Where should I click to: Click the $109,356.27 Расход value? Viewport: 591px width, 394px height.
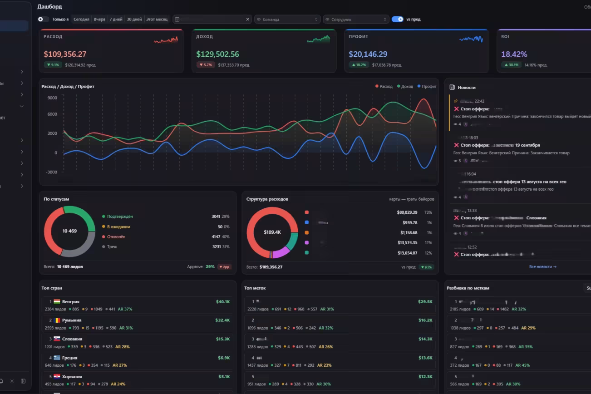(65, 54)
